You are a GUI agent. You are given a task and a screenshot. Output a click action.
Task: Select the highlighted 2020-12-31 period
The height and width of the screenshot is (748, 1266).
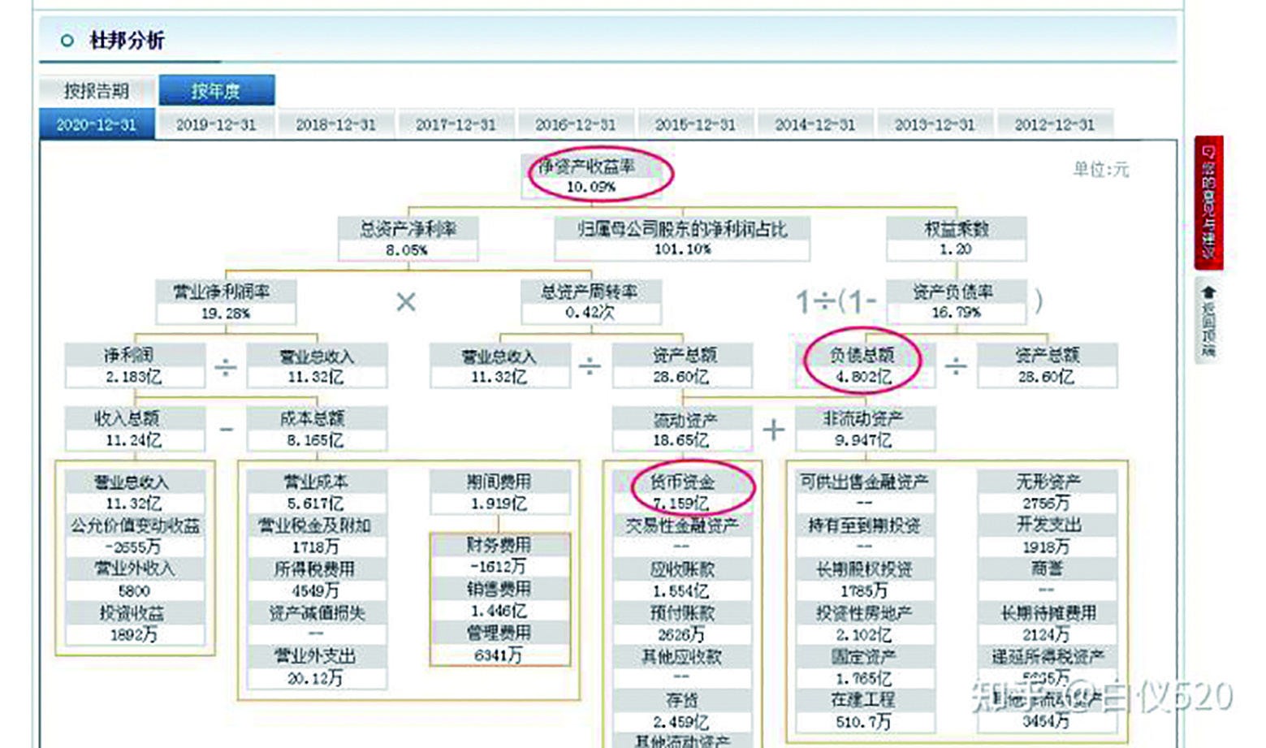(97, 124)
